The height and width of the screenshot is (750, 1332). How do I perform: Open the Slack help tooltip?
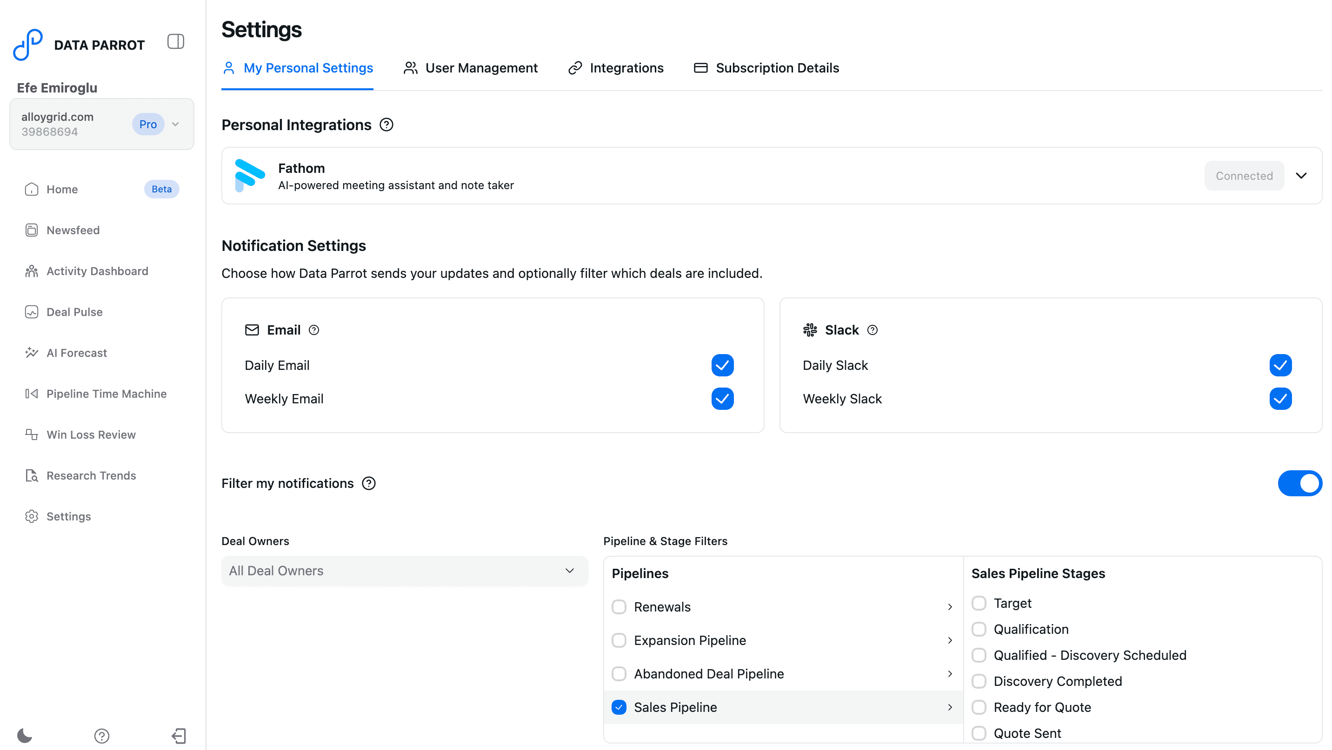pos(872,329)
